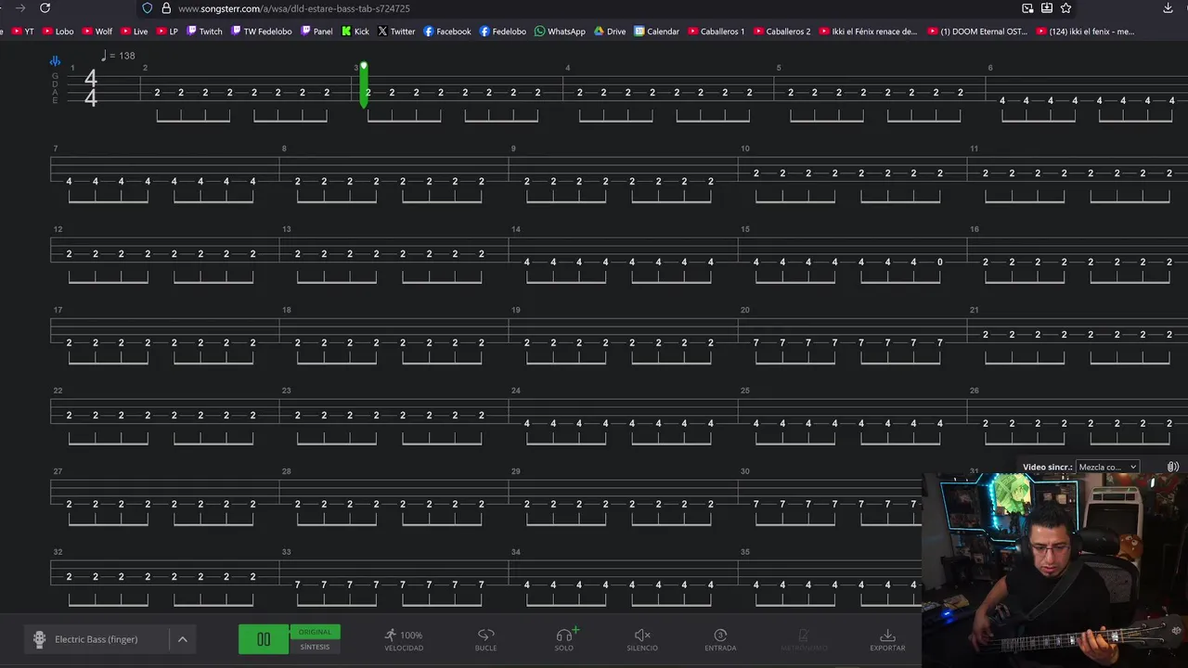Click measure number 14 in the tab
Viewport: 1188px width, 668px height.
(515, 229)
